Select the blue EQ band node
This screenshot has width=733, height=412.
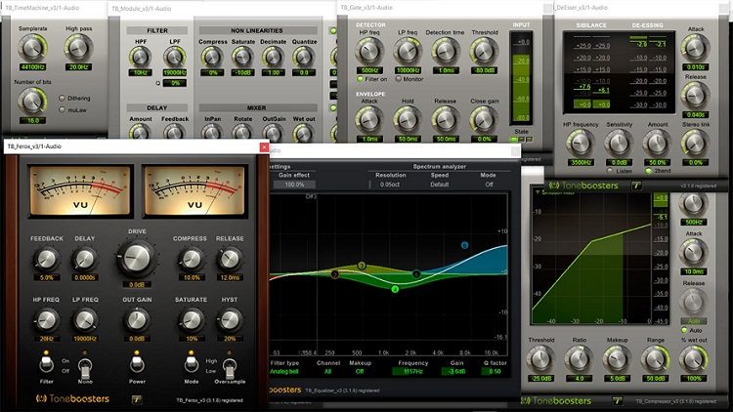point(464,245)
